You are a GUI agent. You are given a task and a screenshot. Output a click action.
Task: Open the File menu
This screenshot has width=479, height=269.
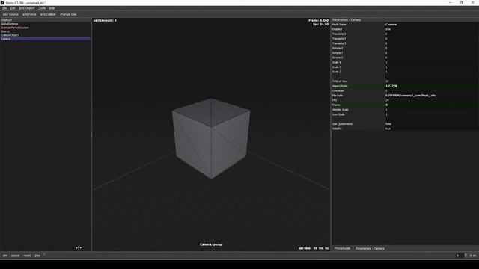pyautogui.click(x=4, y=8)
